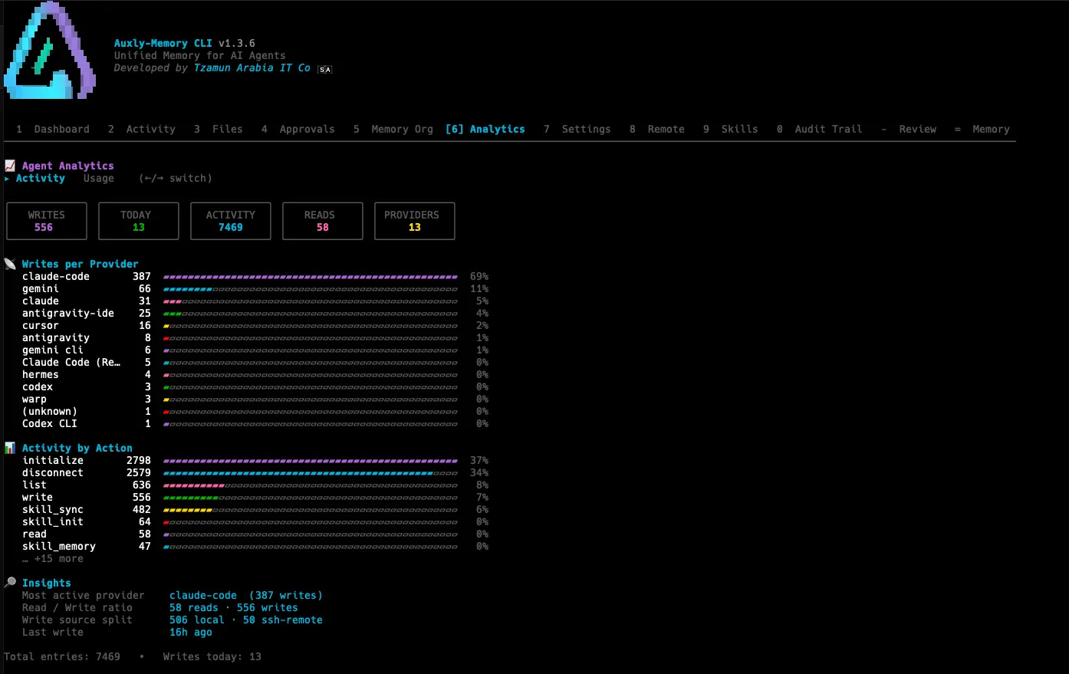Click 'claude-code (387 writes)' insight value
Image resolution: width=1069 pixels, height=674 pixels.
(246, 595)
